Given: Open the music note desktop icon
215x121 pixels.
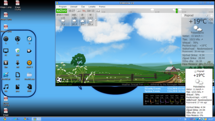Looking at the screenshot, I should point(6,87).
